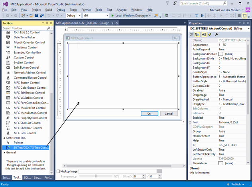Click the OK button in dialog designer

coord(149,113)
